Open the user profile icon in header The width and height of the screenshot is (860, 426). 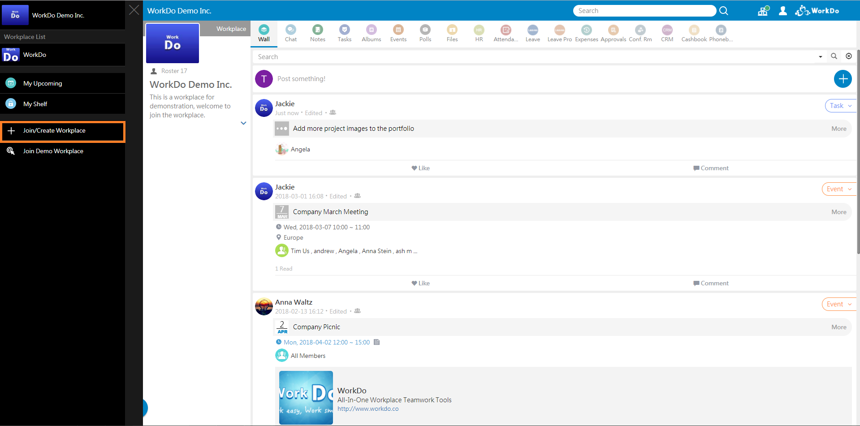(783, 11)
